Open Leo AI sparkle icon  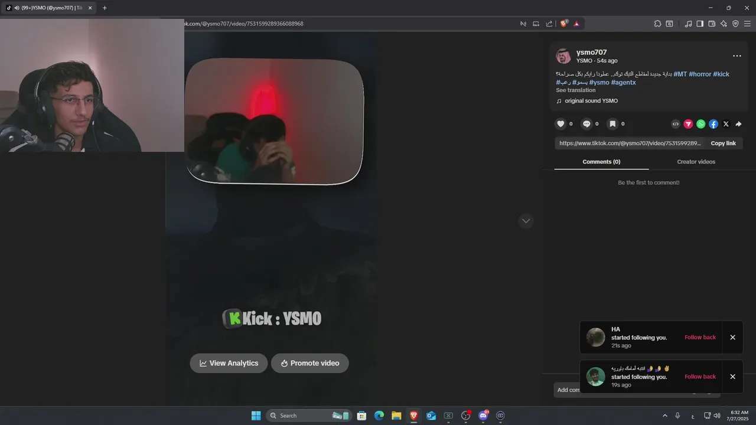pyautogui.click(x=724, y=24)
